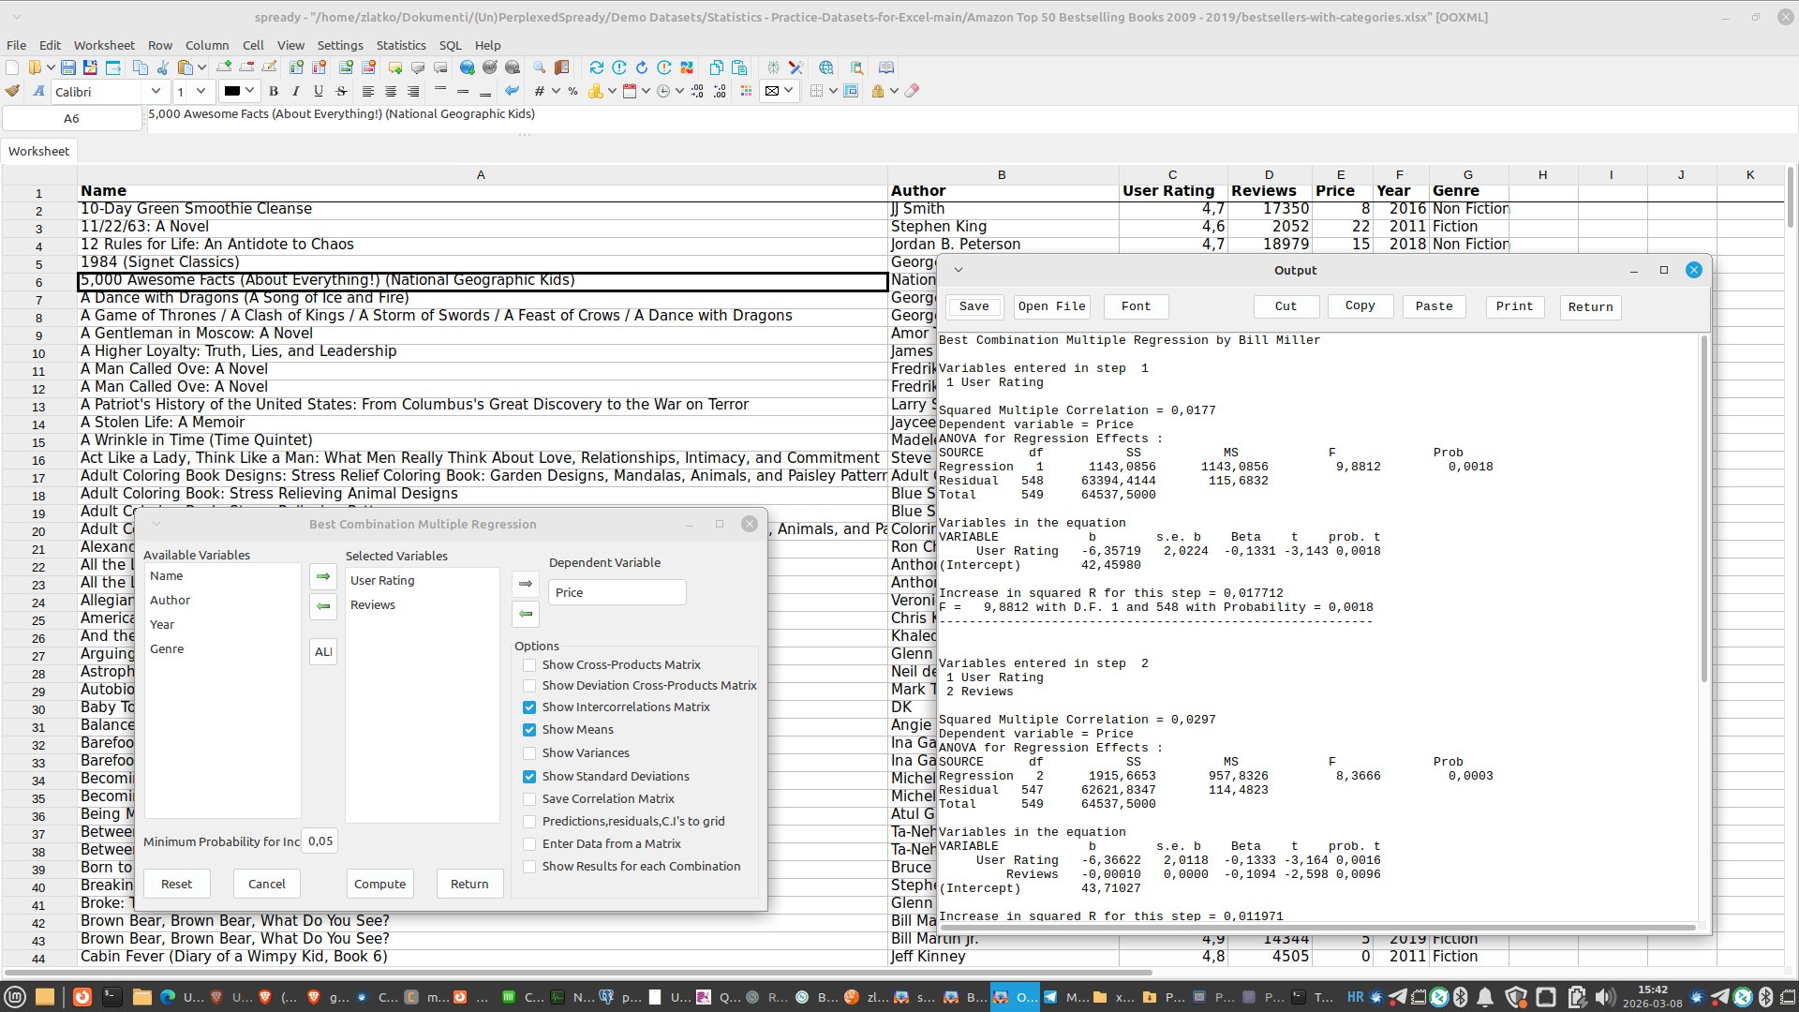The width and height of the screenshot is (1799, 1012).
Task: Click the eraser icon in formatting toolbar
Action: (912, 91)
